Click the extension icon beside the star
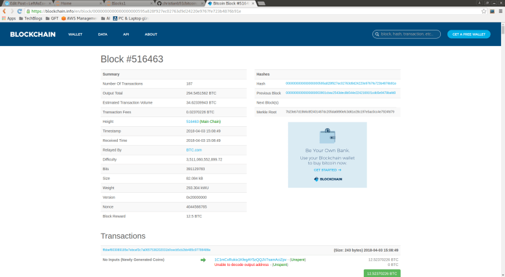Image resolution: width=505 pixels, height=277 pixels. click(492, 11)
